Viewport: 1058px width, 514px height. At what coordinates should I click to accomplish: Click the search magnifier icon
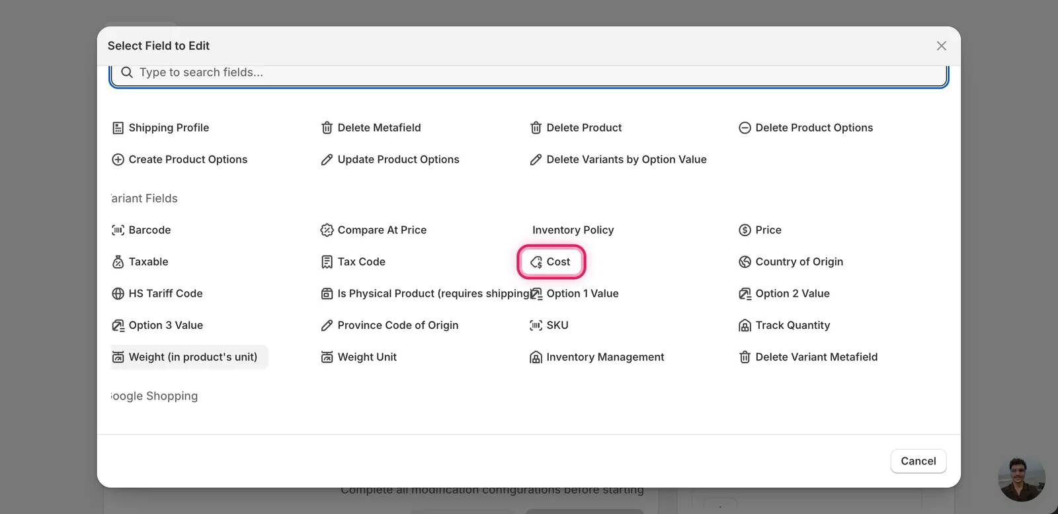point(127,72)
